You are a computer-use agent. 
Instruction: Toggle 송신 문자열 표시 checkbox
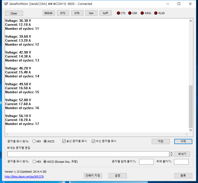(x=75, y=141)
